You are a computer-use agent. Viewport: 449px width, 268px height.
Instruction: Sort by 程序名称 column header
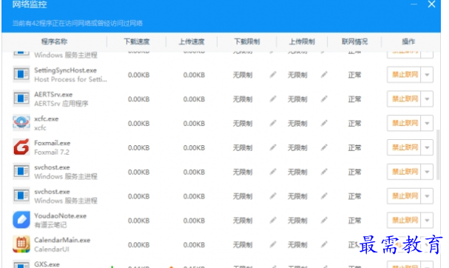point(54,42)
